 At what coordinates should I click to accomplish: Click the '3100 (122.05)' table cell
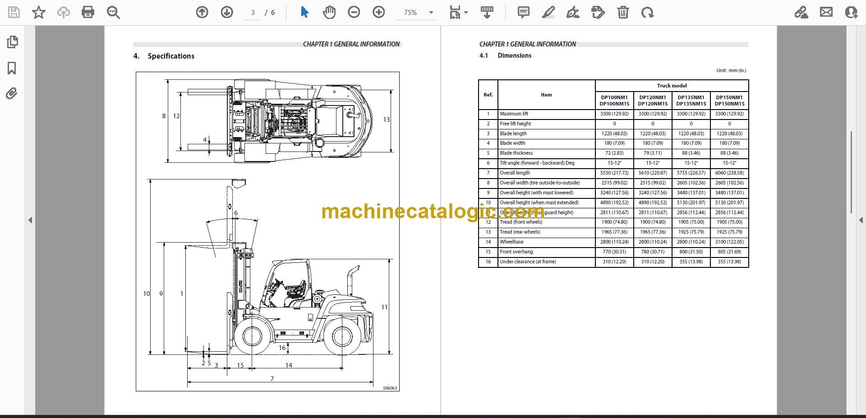729,242
